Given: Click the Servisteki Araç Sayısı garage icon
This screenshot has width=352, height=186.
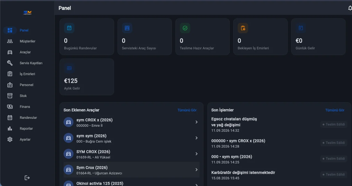Looking at the screenshot, I should tap(127, 28).
